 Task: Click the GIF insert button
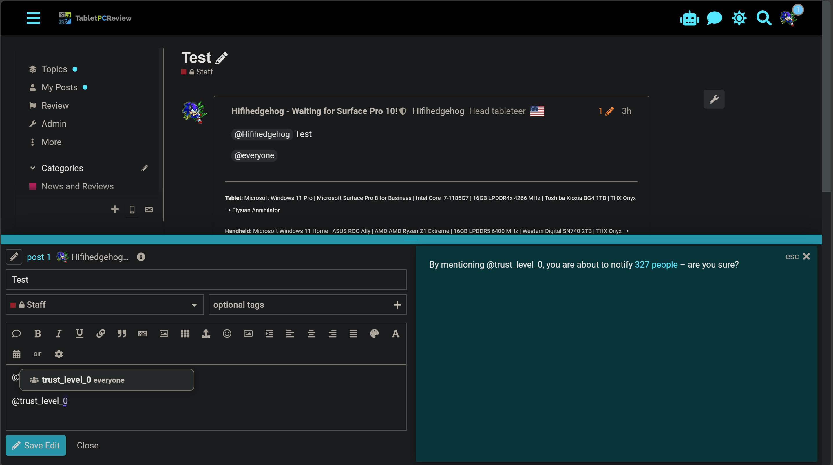38,354
